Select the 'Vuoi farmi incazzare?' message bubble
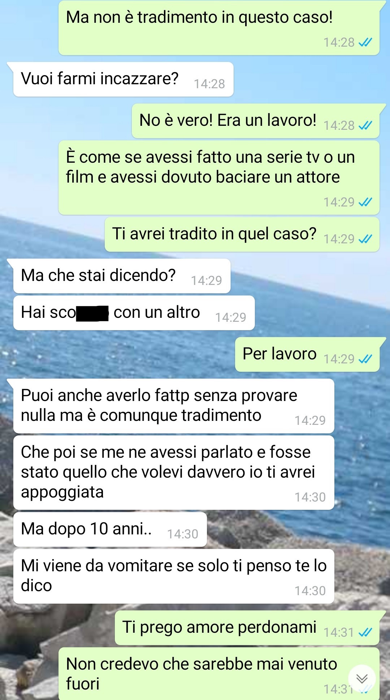Image resolution: width=390 pixels, height=700 pixels. (x=123, y=79)
